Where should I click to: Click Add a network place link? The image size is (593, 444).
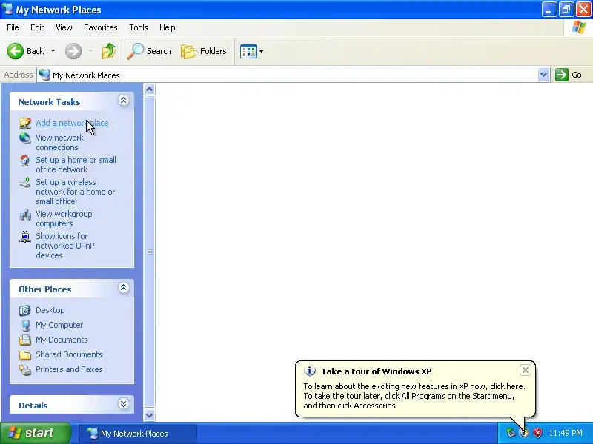72,123
